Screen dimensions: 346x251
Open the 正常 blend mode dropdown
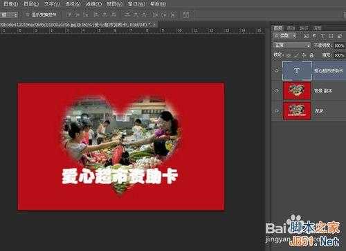292,46
